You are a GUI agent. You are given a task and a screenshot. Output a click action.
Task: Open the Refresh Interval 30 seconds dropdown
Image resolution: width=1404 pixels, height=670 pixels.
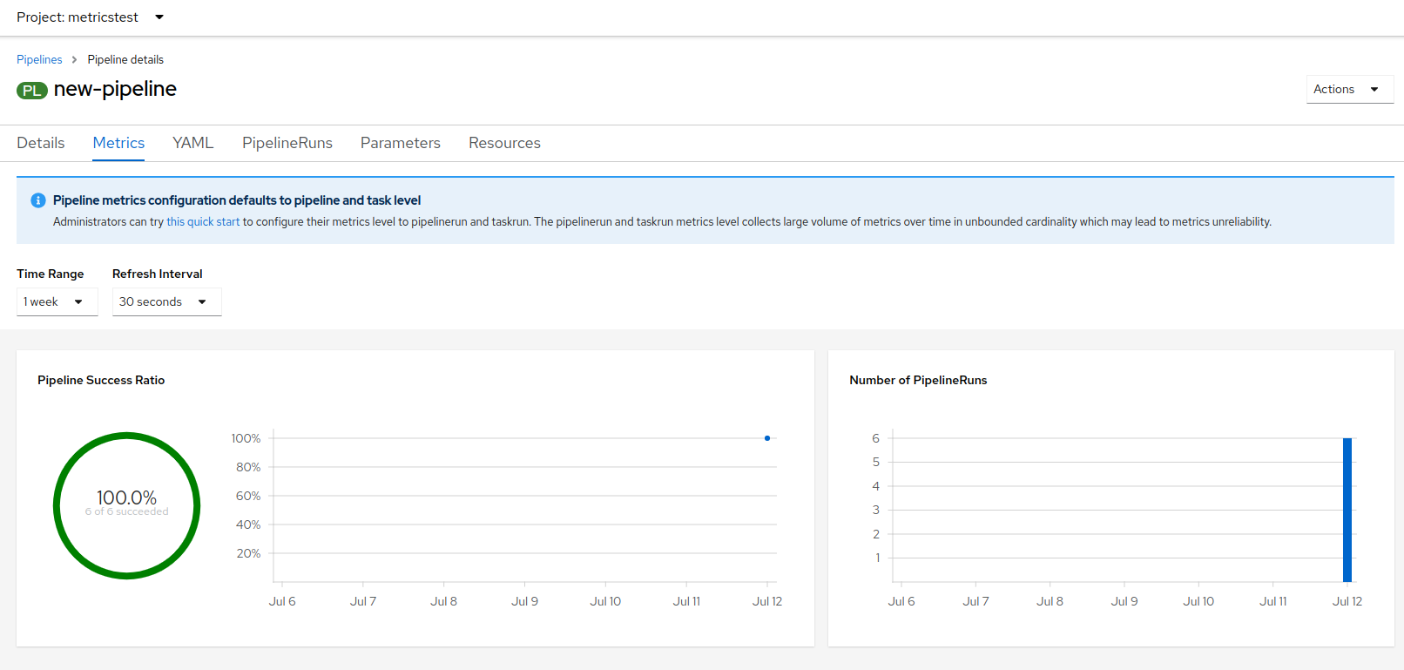166,301
